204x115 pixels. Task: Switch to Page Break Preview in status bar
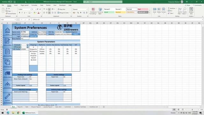point(183,110)
